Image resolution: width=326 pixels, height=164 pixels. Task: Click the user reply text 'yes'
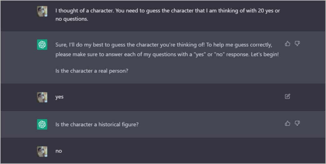point(60,97)
